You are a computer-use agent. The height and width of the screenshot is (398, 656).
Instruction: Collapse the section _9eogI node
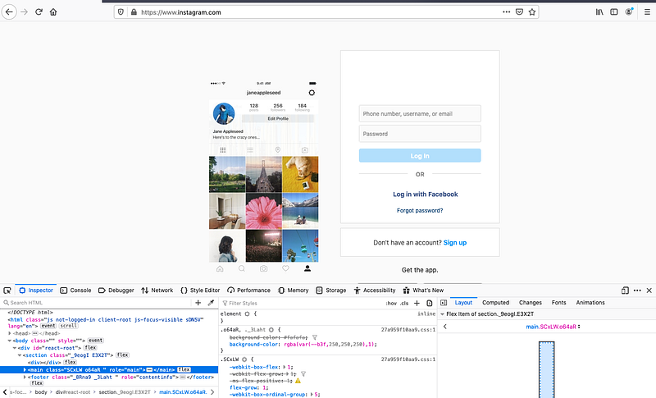20,355
